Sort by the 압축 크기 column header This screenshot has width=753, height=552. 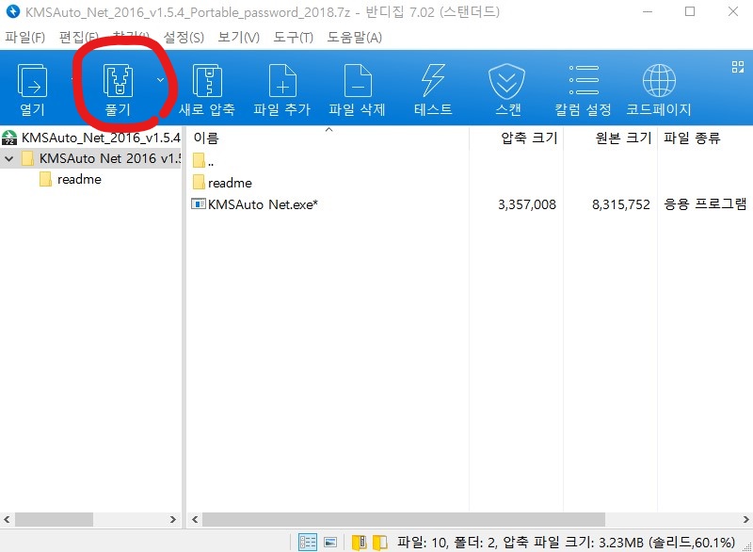529,138
